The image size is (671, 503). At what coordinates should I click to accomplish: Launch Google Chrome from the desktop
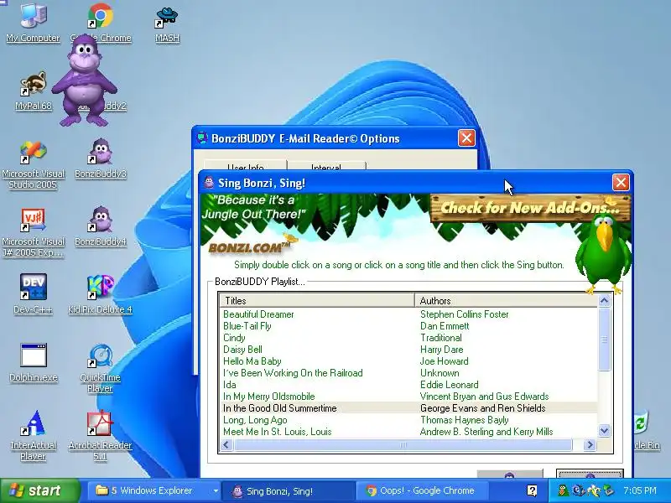coord(101,17)
